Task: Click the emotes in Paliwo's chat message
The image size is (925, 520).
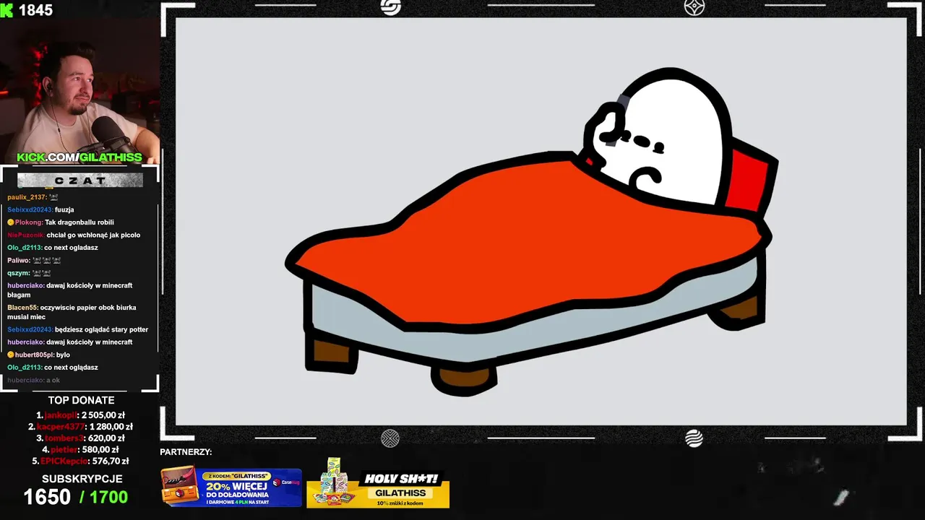Action: click(47, 260)
